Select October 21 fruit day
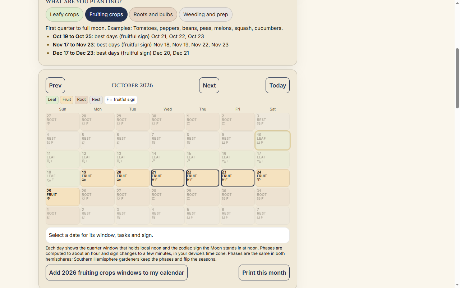The width and height of the screenshot is (460, 288). 167,178
